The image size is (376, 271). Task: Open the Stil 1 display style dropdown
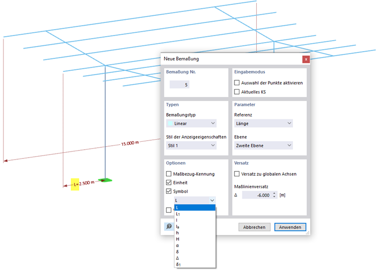click(x=191, y=146)
